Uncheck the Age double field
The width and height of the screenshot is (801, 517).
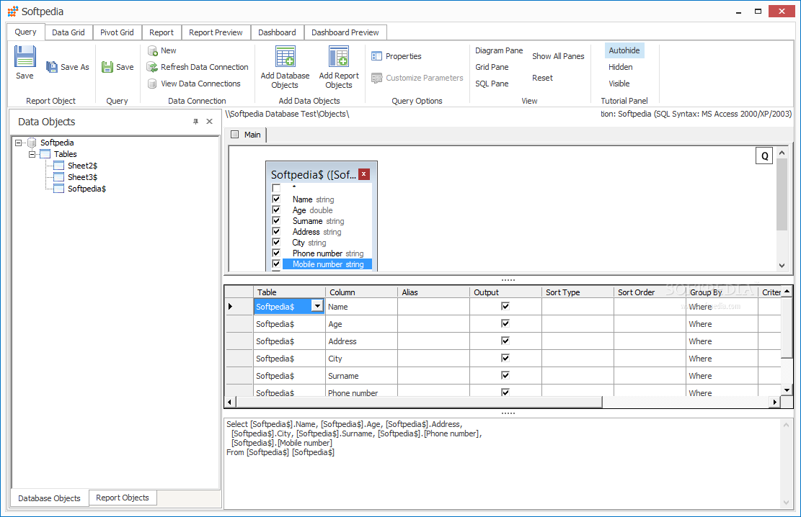[x=276, y=210]
